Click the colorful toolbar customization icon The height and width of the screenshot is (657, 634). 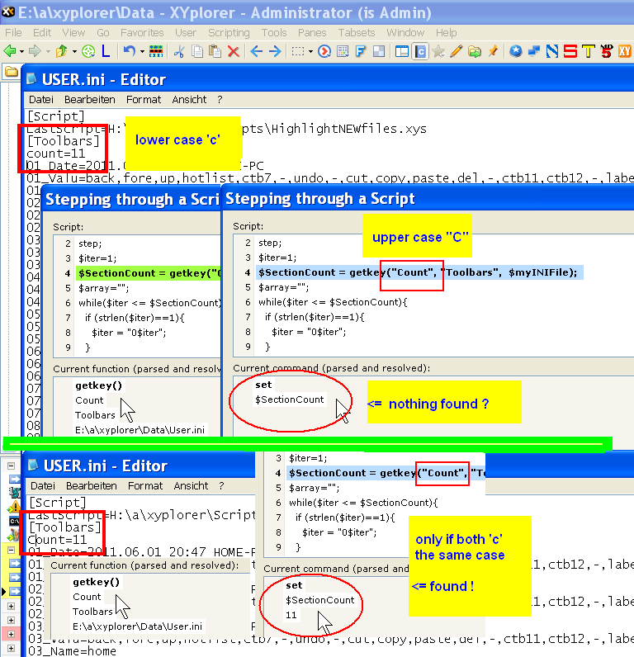(156, 51)
